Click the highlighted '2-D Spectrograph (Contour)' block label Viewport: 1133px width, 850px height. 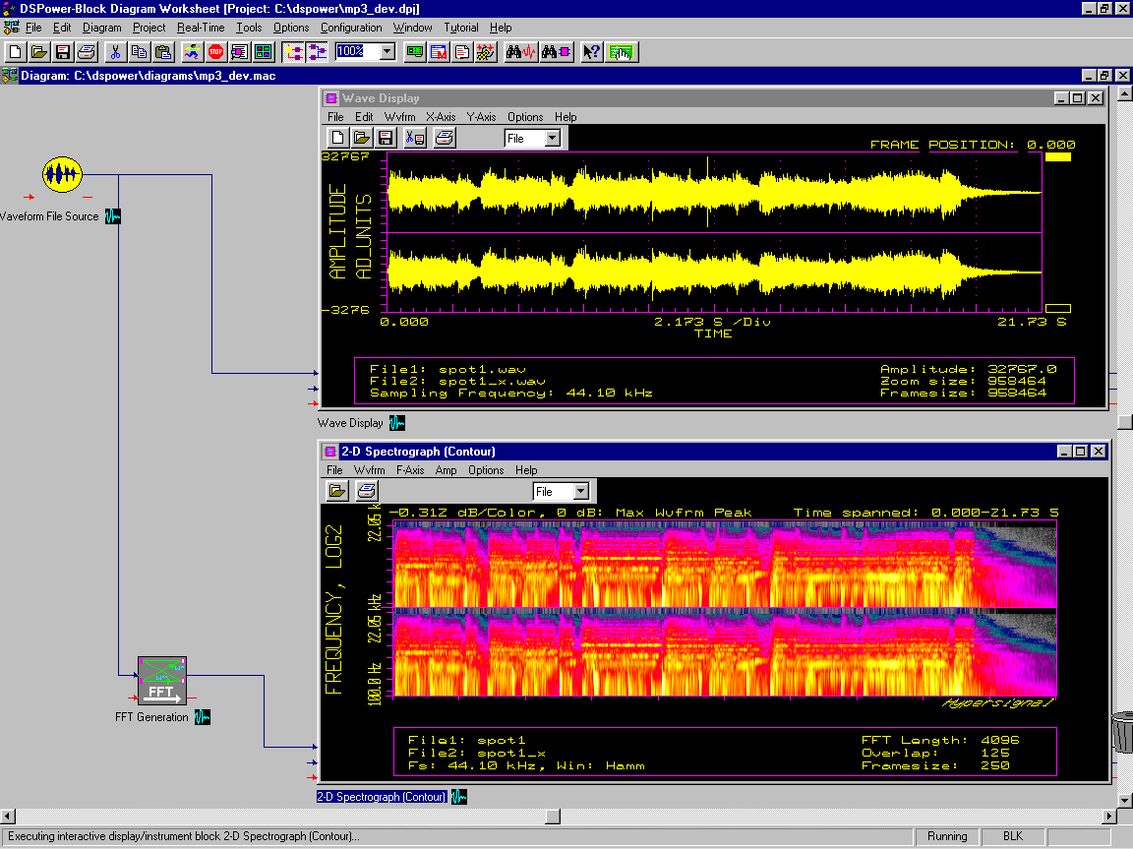point(382,797)
